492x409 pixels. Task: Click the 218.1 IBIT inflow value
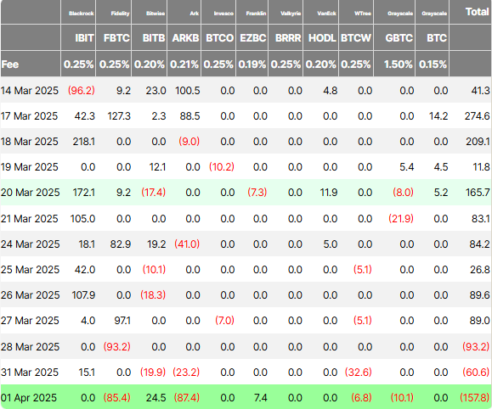84,142
